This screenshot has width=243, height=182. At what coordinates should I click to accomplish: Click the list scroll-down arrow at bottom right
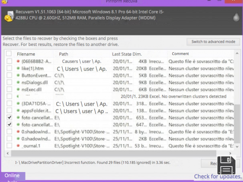tap(237, 147)
